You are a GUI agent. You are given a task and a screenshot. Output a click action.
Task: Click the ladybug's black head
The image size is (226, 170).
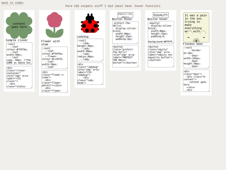click(x=90, y=18)
